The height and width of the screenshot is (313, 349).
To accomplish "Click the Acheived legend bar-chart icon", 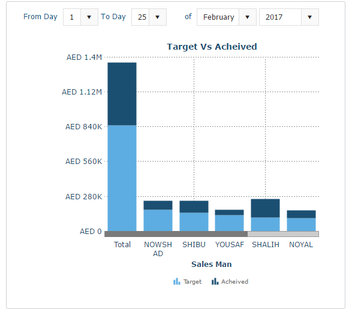I will (215, 281).
